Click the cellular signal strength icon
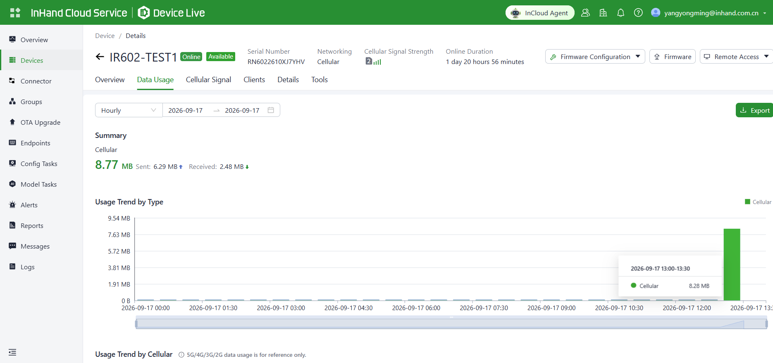Image resolution: width=773 pixels, height=363 pixels. point(373,62)
